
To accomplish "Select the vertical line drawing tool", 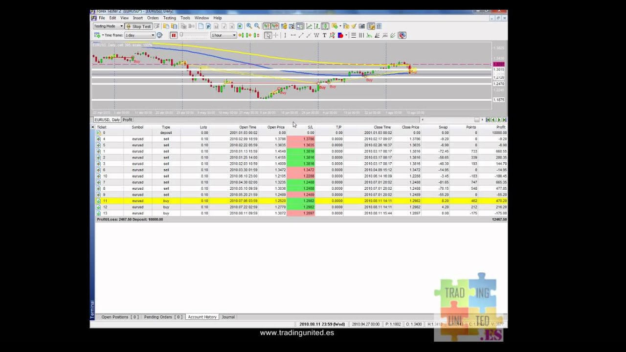I will click(x=285, y=35).
